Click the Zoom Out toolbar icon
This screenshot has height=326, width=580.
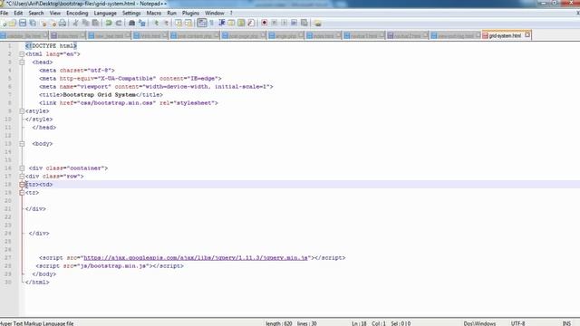pos(167,23)
